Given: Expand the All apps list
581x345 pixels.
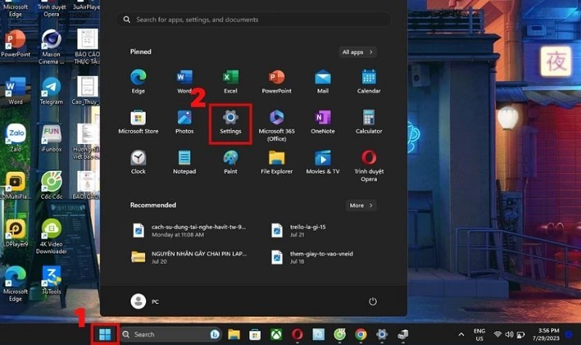Looking at the screenshot, I should click(x=357, y=52).
